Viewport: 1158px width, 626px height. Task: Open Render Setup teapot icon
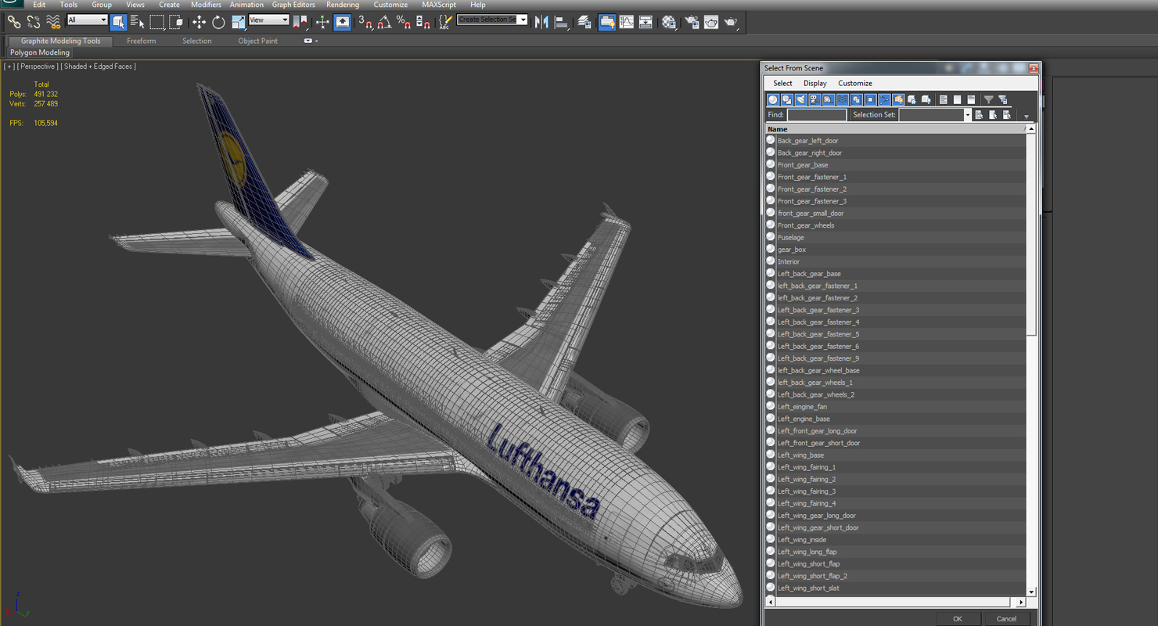point(692,22)
